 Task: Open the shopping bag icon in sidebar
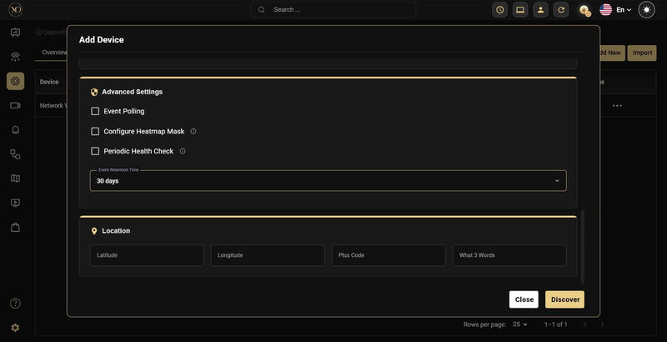[15, 228]
